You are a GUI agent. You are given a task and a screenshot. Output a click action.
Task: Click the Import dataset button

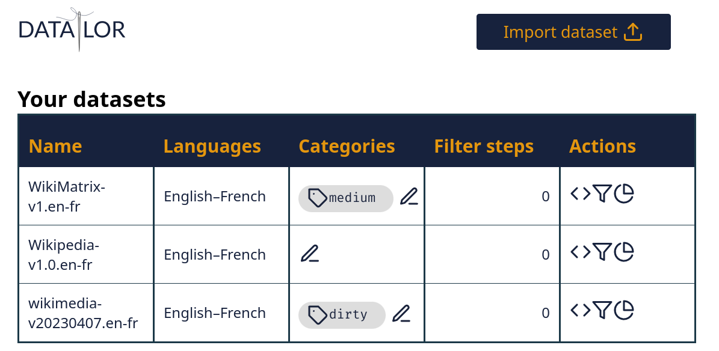573,32
